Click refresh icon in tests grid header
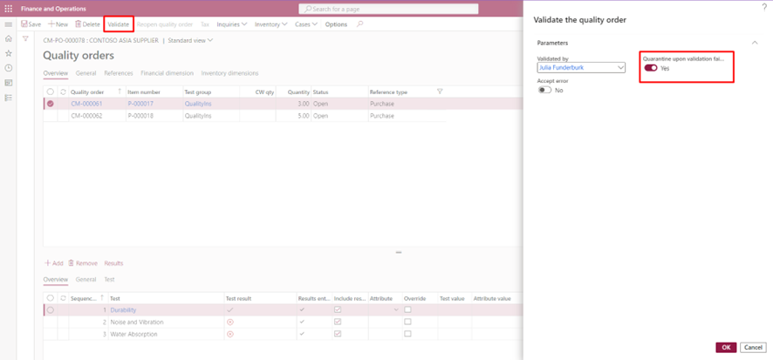This screenshot has width=773, height=360. [63, 298]
